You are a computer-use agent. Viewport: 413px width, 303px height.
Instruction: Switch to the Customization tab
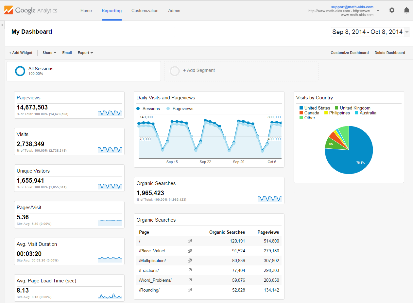[145, 10]
